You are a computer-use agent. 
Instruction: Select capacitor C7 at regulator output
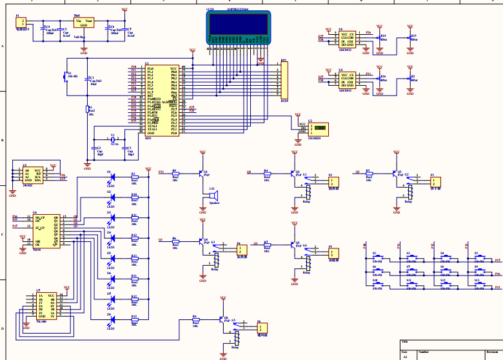[x=125, y=30]
